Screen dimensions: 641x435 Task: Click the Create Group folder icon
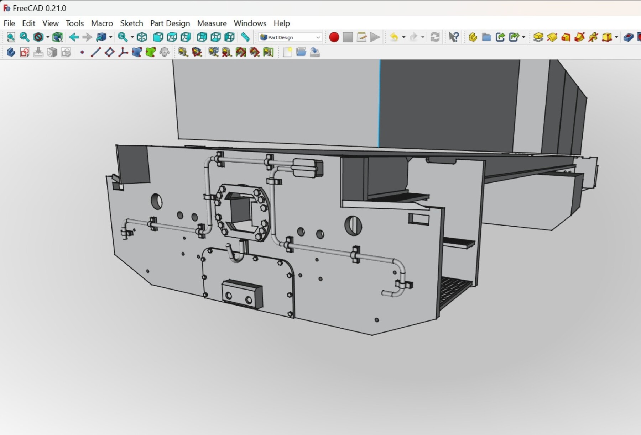[x=486, y=37]
